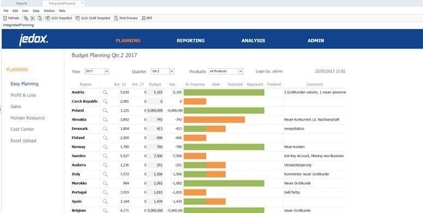Click the Finland row magnifier icon
The height and width of the screenshot is (213, 423).
click(x=105, y=138)
